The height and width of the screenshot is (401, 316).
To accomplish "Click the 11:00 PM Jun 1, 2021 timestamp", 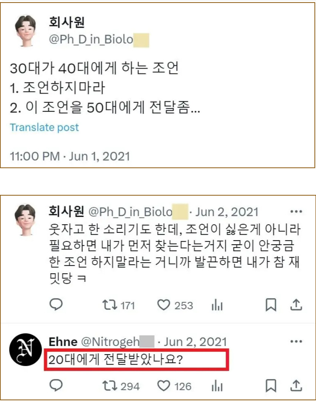I will 70,156.
